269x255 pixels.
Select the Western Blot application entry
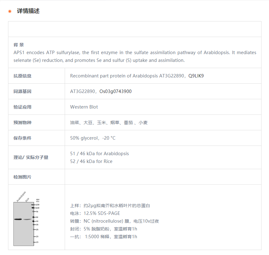tap(84, 107)
